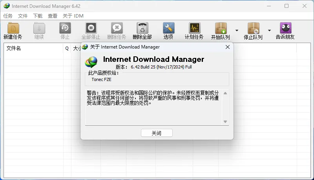The height and width of the screenshot is (180, 314).
Task: Click the 继续 (resume) toolbar icon
Action: [x=39, y=28]
